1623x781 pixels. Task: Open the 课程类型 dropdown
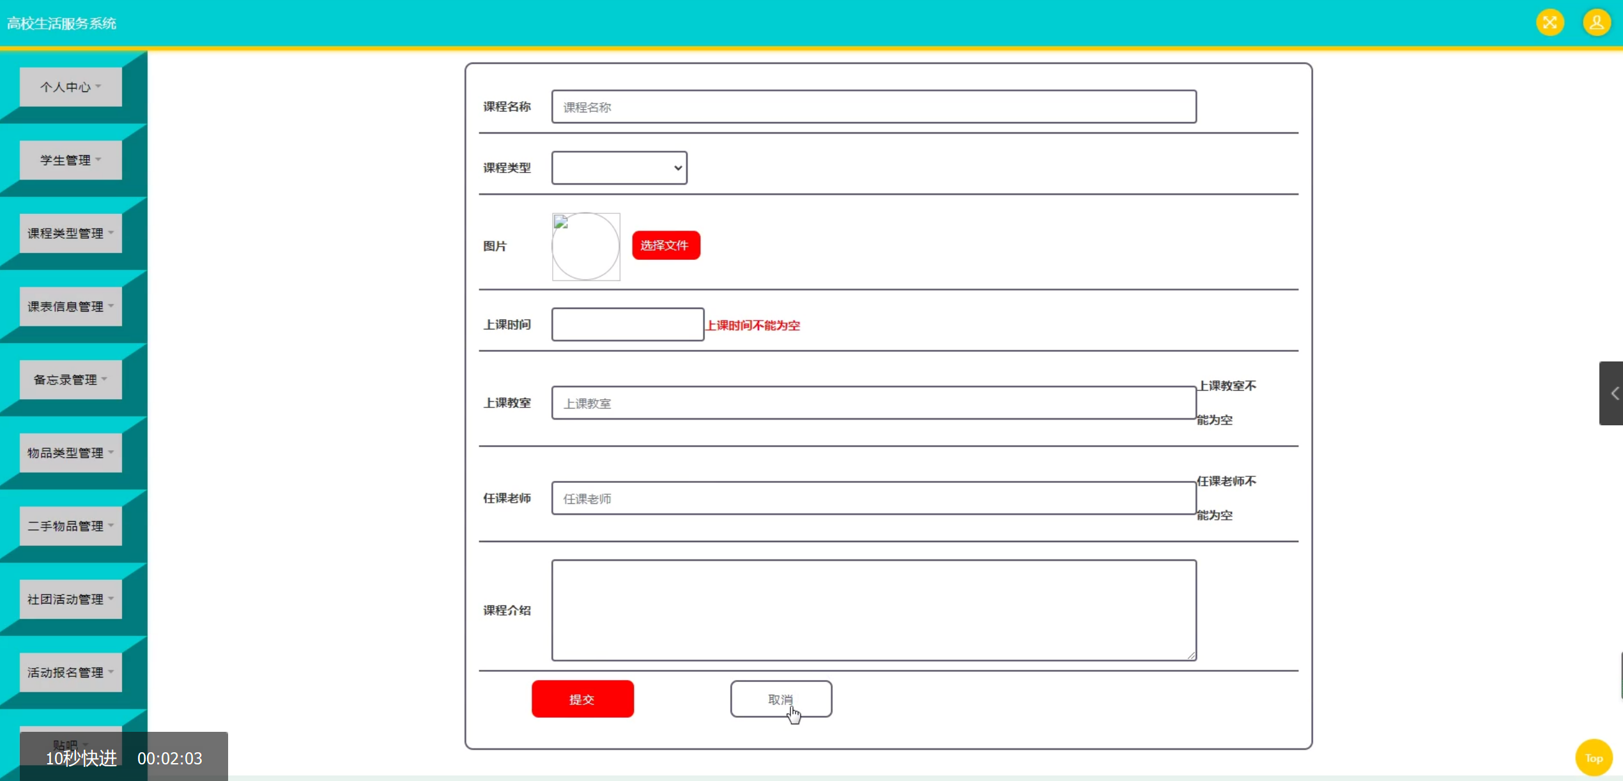pyautogui.click(x=619, y=168)
